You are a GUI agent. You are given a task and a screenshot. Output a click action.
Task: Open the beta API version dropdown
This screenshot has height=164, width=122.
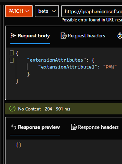[x=47, y=11]
